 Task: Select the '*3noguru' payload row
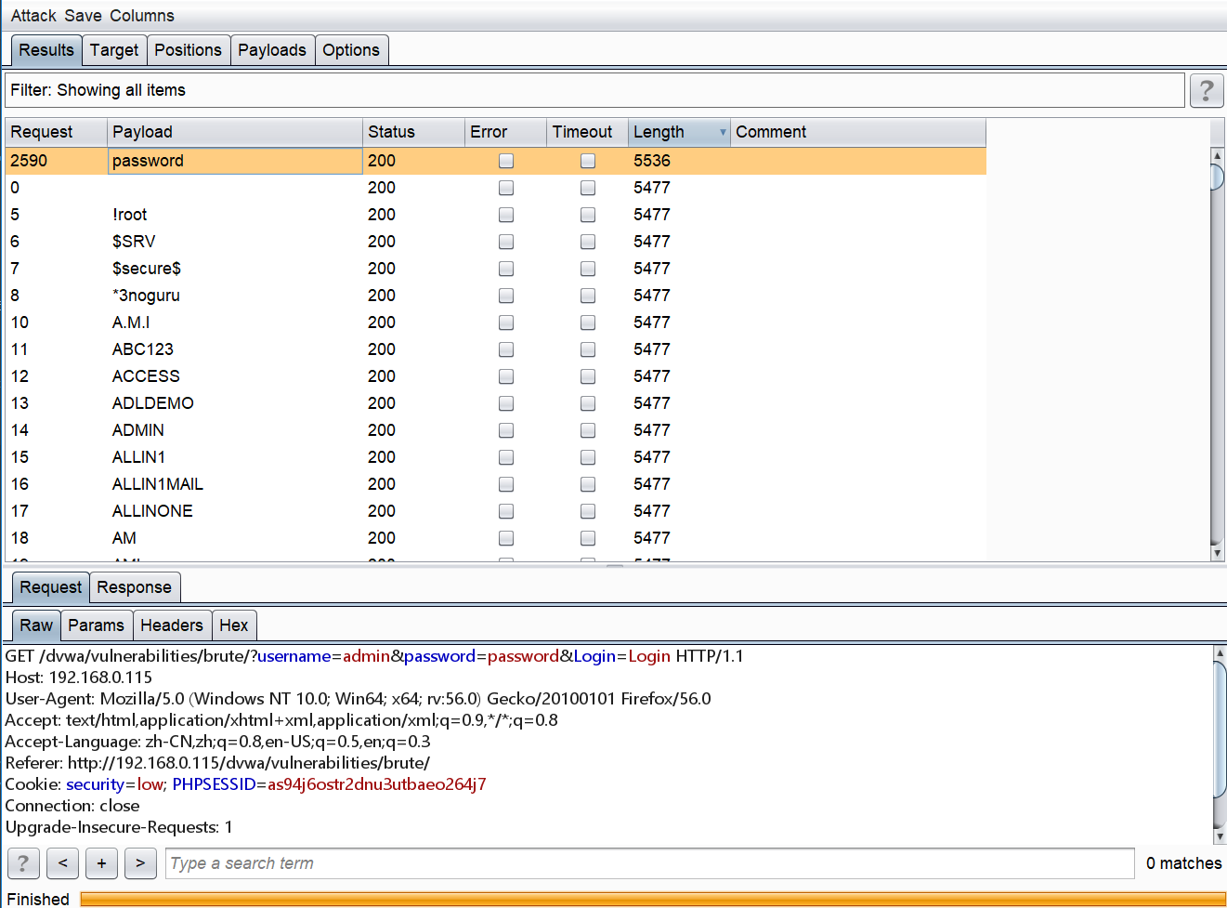(495, 296)
